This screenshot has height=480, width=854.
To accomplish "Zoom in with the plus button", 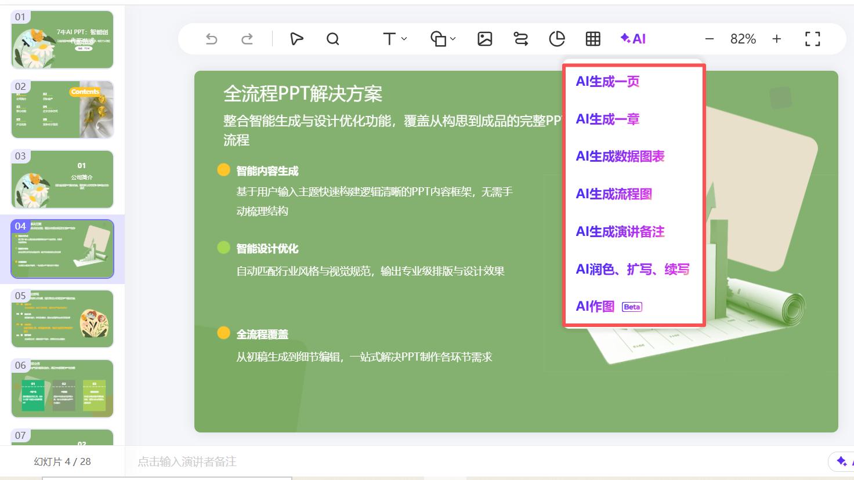I will click(x=776, y=39).
